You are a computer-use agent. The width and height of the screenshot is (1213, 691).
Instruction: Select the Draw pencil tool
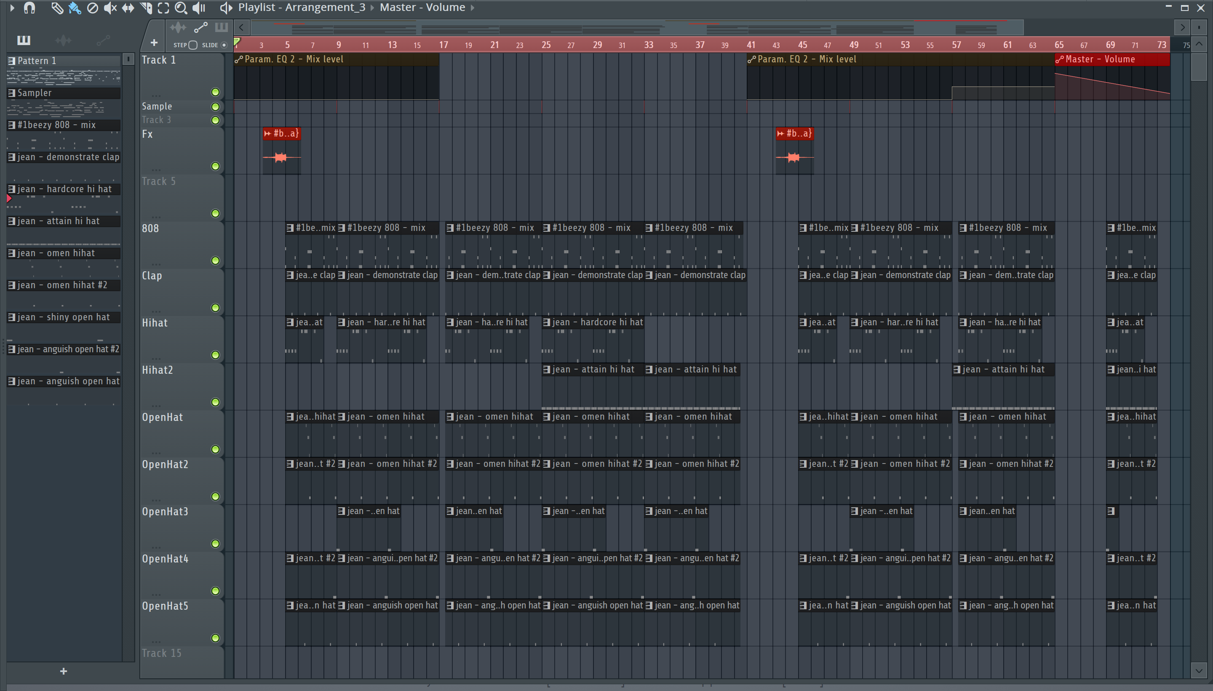tap(57, 8)
